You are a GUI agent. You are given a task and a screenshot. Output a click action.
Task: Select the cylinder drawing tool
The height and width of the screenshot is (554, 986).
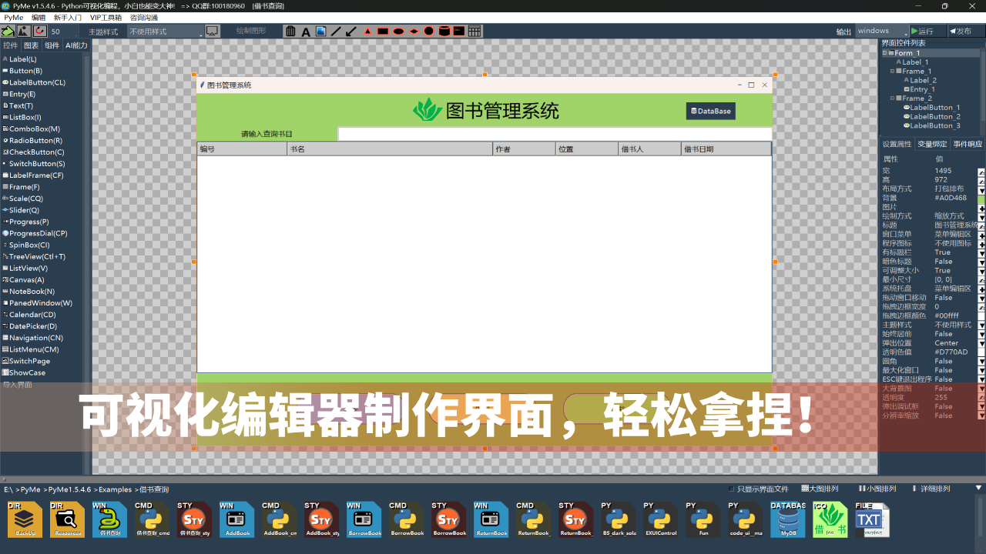click(x=445, y=31)
